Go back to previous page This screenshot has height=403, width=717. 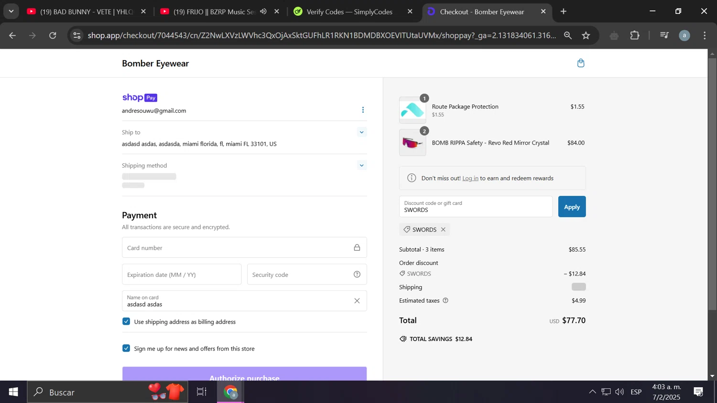tap(12, 35)
